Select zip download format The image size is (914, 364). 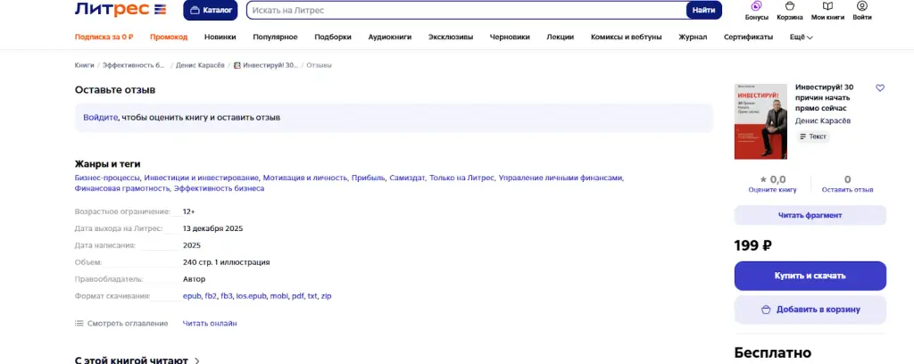tap(326, 296)
